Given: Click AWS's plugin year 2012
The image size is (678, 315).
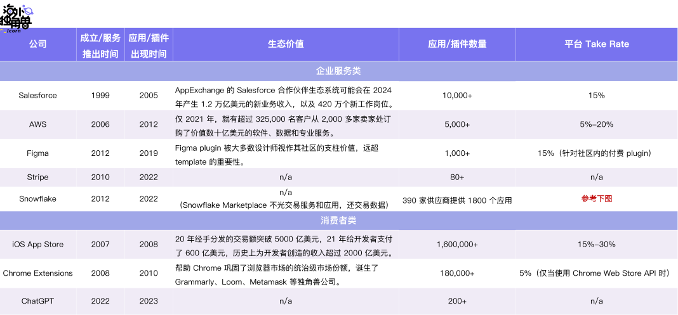Looking at the screenshot, I should tap(149, 124).
